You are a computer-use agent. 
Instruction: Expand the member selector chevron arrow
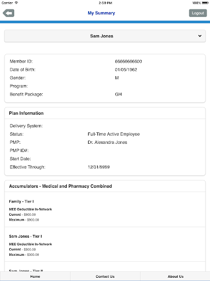click(x=200, y=36)
